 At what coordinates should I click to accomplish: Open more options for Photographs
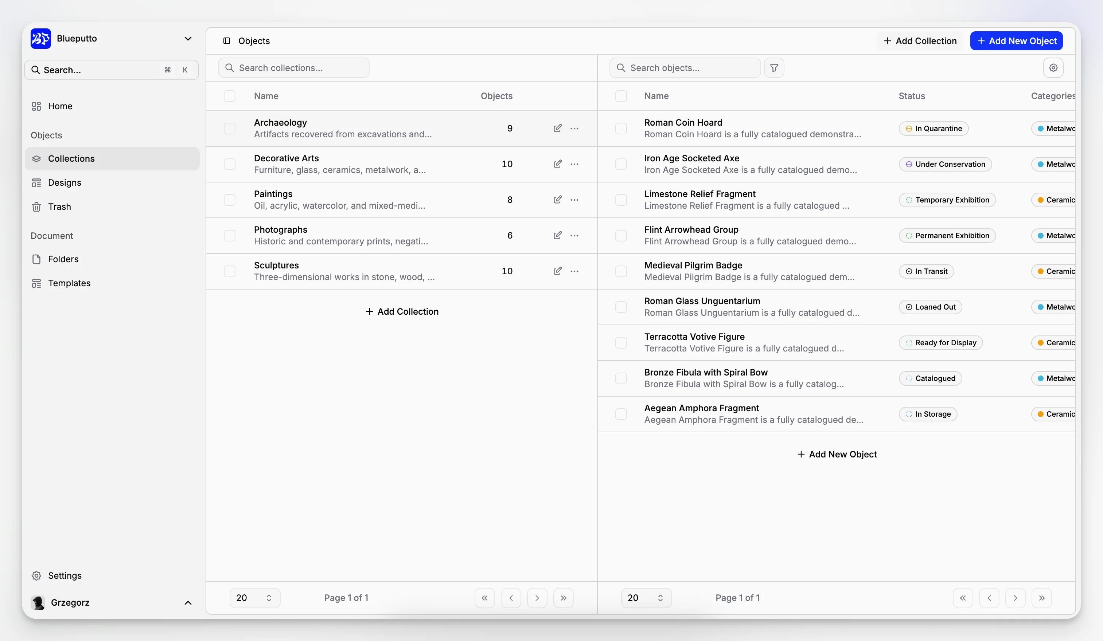pyautogui.click(x=574, y=235)
